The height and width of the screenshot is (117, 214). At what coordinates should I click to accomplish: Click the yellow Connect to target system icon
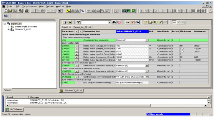pos(68,11)
